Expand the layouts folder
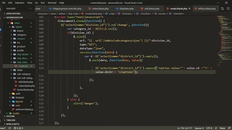The image size is (232, 130). point(19,101)
